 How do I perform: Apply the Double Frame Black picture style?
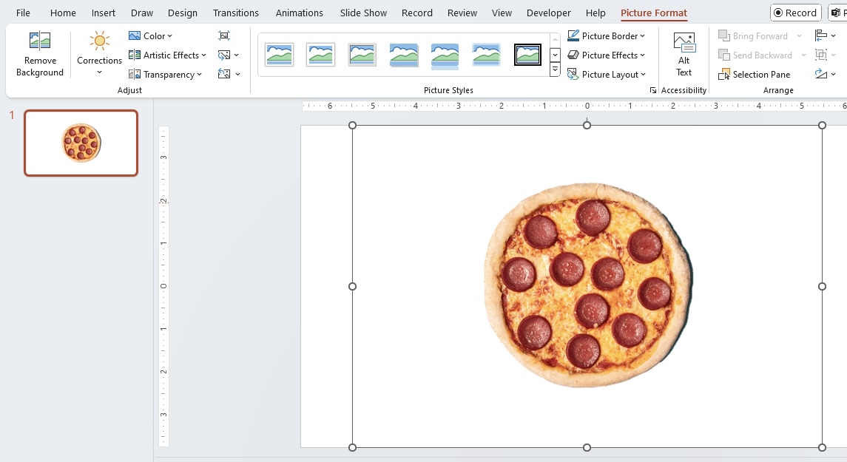527,55
